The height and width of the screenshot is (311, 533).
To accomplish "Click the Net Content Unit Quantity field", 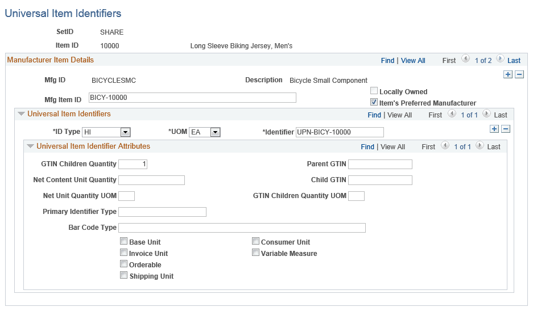I will (x=152, y=180).
